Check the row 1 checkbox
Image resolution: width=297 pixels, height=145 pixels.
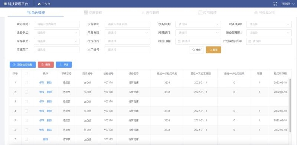(26, 83)
